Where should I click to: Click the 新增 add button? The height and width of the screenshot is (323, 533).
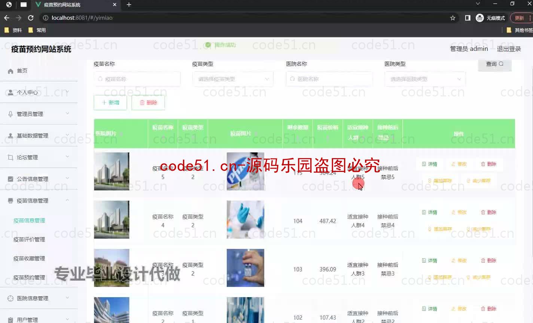click(x=110, y=103)
